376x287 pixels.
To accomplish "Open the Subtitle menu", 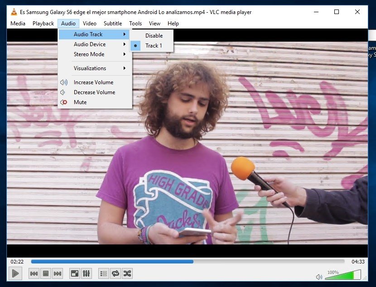I will tap(113, 24).
